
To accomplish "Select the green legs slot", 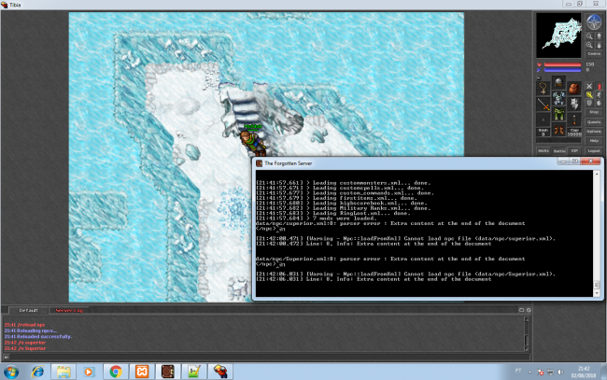I will (558, 114).
